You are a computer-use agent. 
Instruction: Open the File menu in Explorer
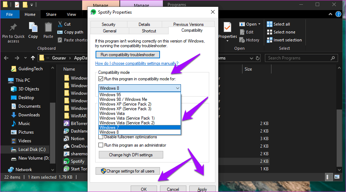9,14
